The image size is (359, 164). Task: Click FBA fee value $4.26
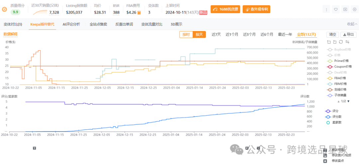(131, 12)
